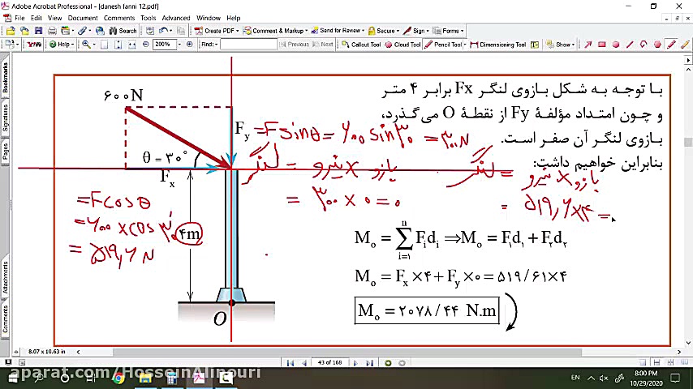Select the Zoom In magnifier tool
The width and height of the screenshot is (693, 389).
(86, 45)
